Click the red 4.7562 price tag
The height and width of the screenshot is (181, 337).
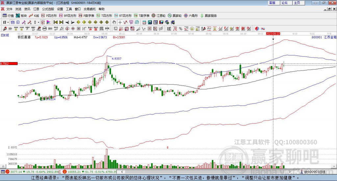[x=9, y=63]
